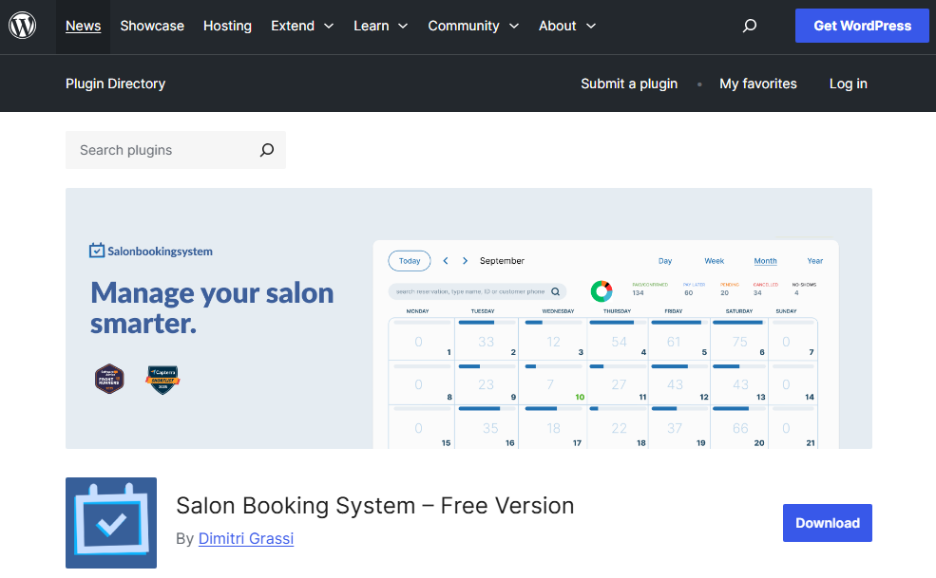Image resolution: width=936 pixels, height=578 pixels.
Task: Open the site search magnifier icon
Action: click(x=750, y=26)
